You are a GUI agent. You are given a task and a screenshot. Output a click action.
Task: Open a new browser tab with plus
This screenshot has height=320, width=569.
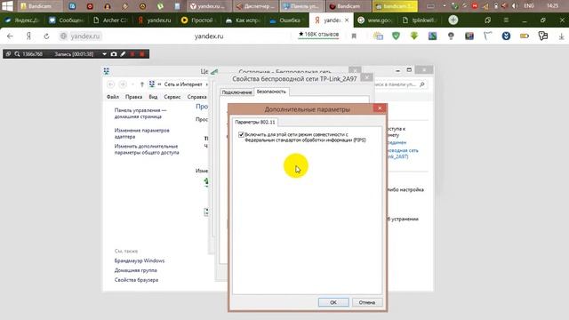tap(453, 20)
